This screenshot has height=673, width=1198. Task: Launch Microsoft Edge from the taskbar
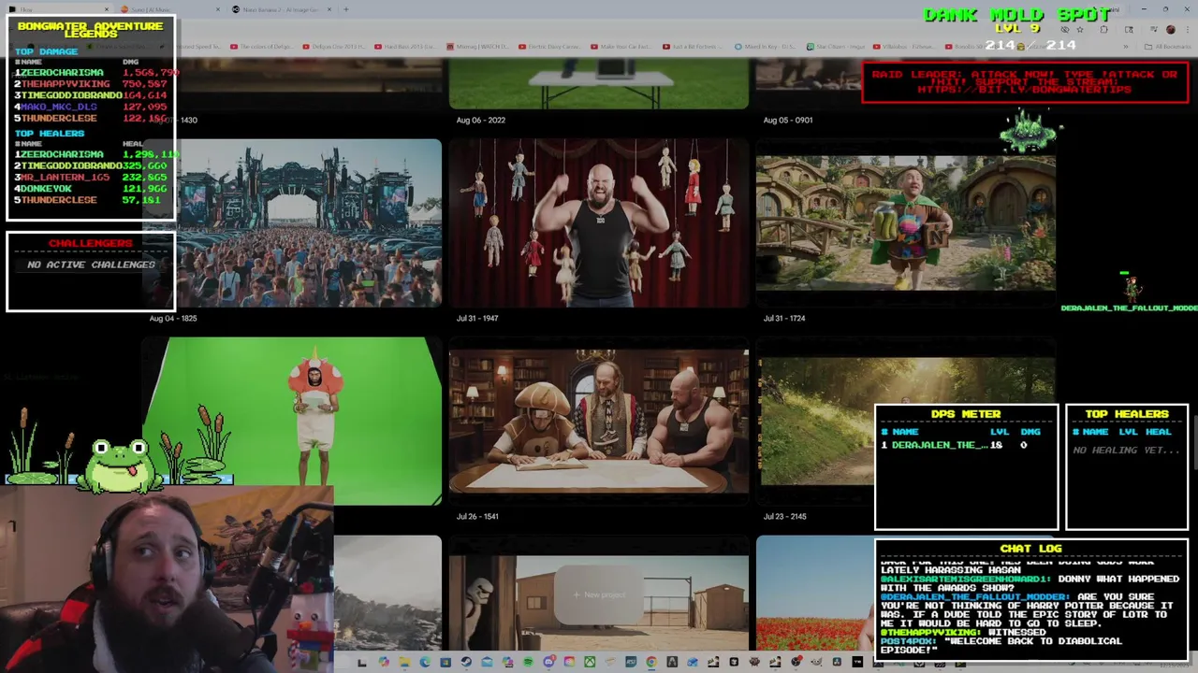(425, 663)
